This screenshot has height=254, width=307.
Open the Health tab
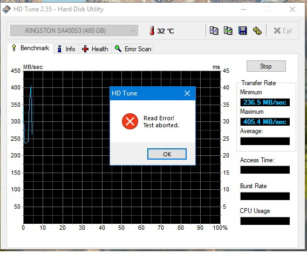tap(95, 49)
